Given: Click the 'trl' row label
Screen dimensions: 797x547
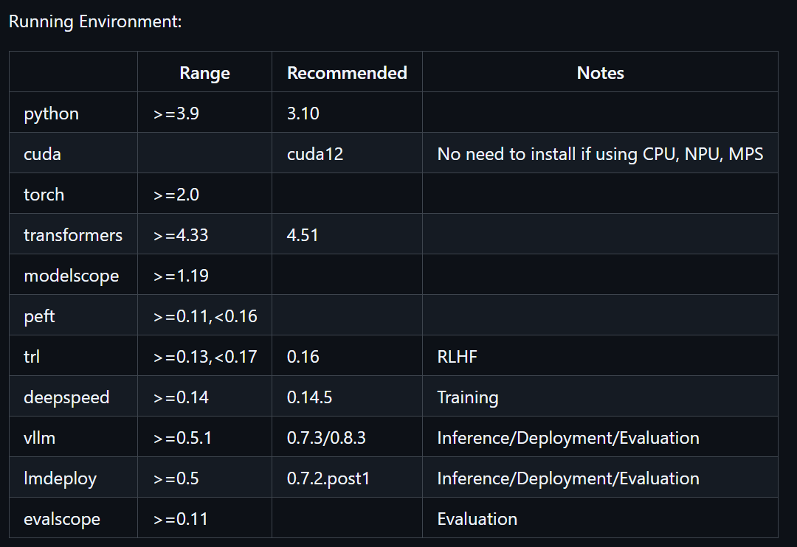Looking at the screenshot, I should click(32, 357).
